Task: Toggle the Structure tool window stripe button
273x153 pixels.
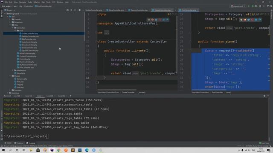Action: pyautogui.click(x=1, y=115)
